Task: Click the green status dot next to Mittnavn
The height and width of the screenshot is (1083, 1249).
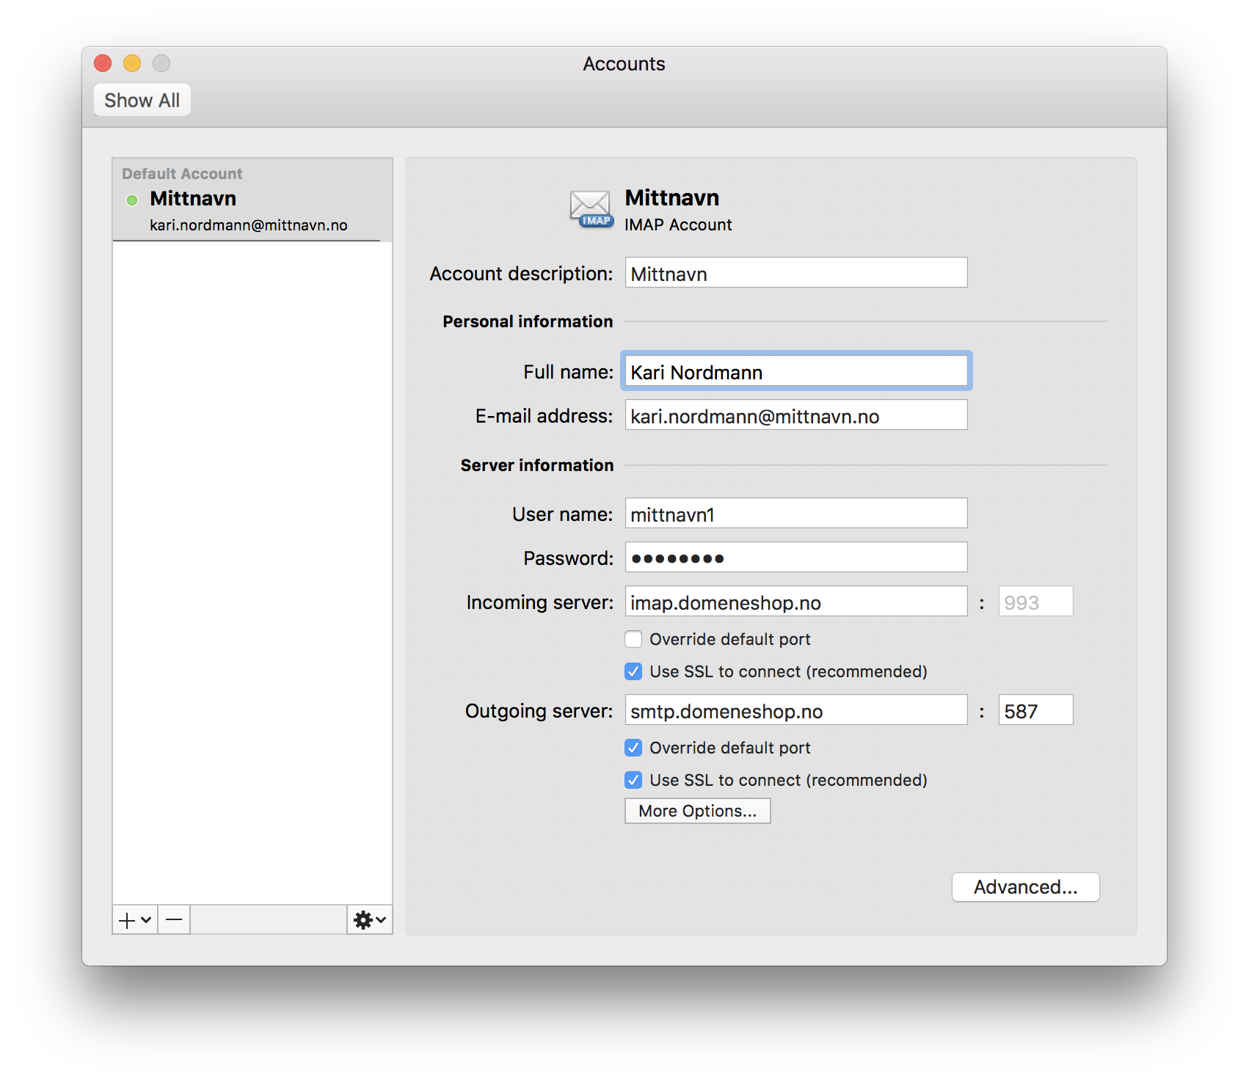Action: 132,200
